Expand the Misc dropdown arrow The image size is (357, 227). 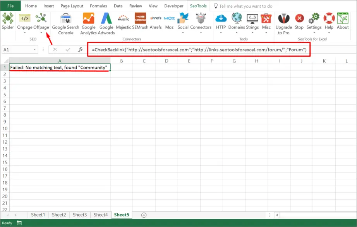(x=266, y=33)
